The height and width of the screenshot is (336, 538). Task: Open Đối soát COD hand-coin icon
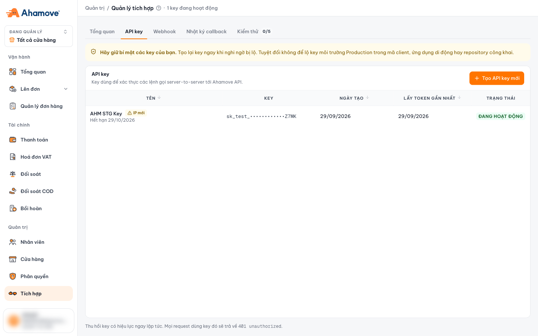pyautogui.click(x=13, y=191)
